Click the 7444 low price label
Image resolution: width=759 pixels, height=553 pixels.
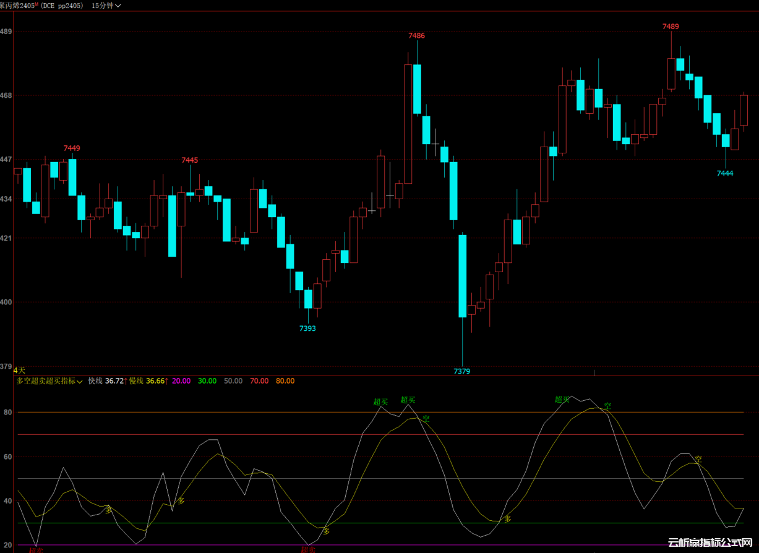[725, 174]
